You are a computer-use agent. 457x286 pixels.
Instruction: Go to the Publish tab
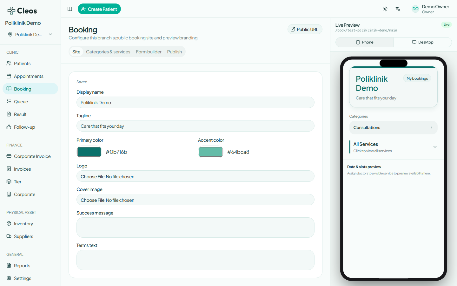tap(175, 52)
